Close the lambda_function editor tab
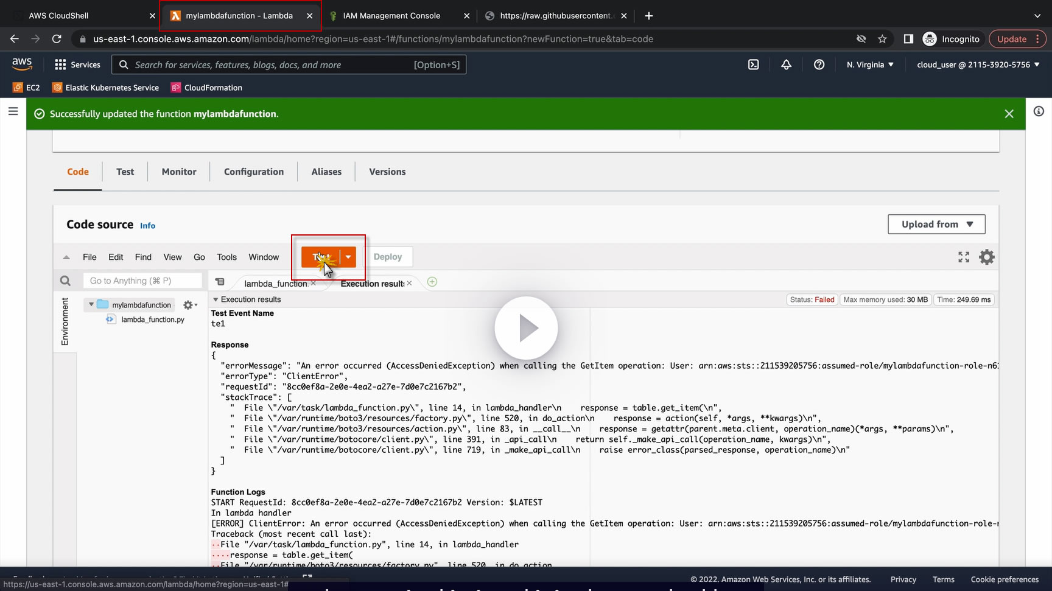The height and width of the screenshot is (591, 1052). 314,283
